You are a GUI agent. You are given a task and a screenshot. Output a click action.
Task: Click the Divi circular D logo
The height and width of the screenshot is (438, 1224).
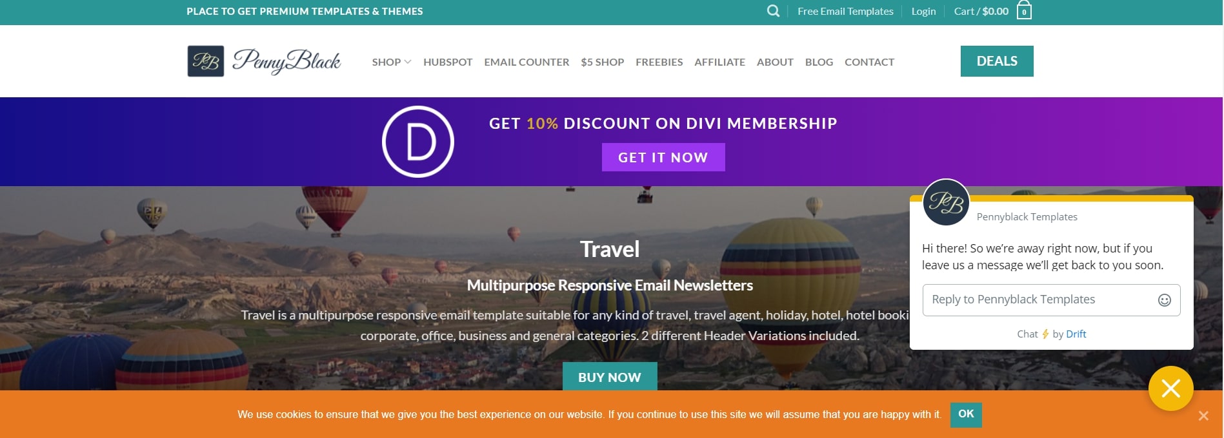click(418, 142)
